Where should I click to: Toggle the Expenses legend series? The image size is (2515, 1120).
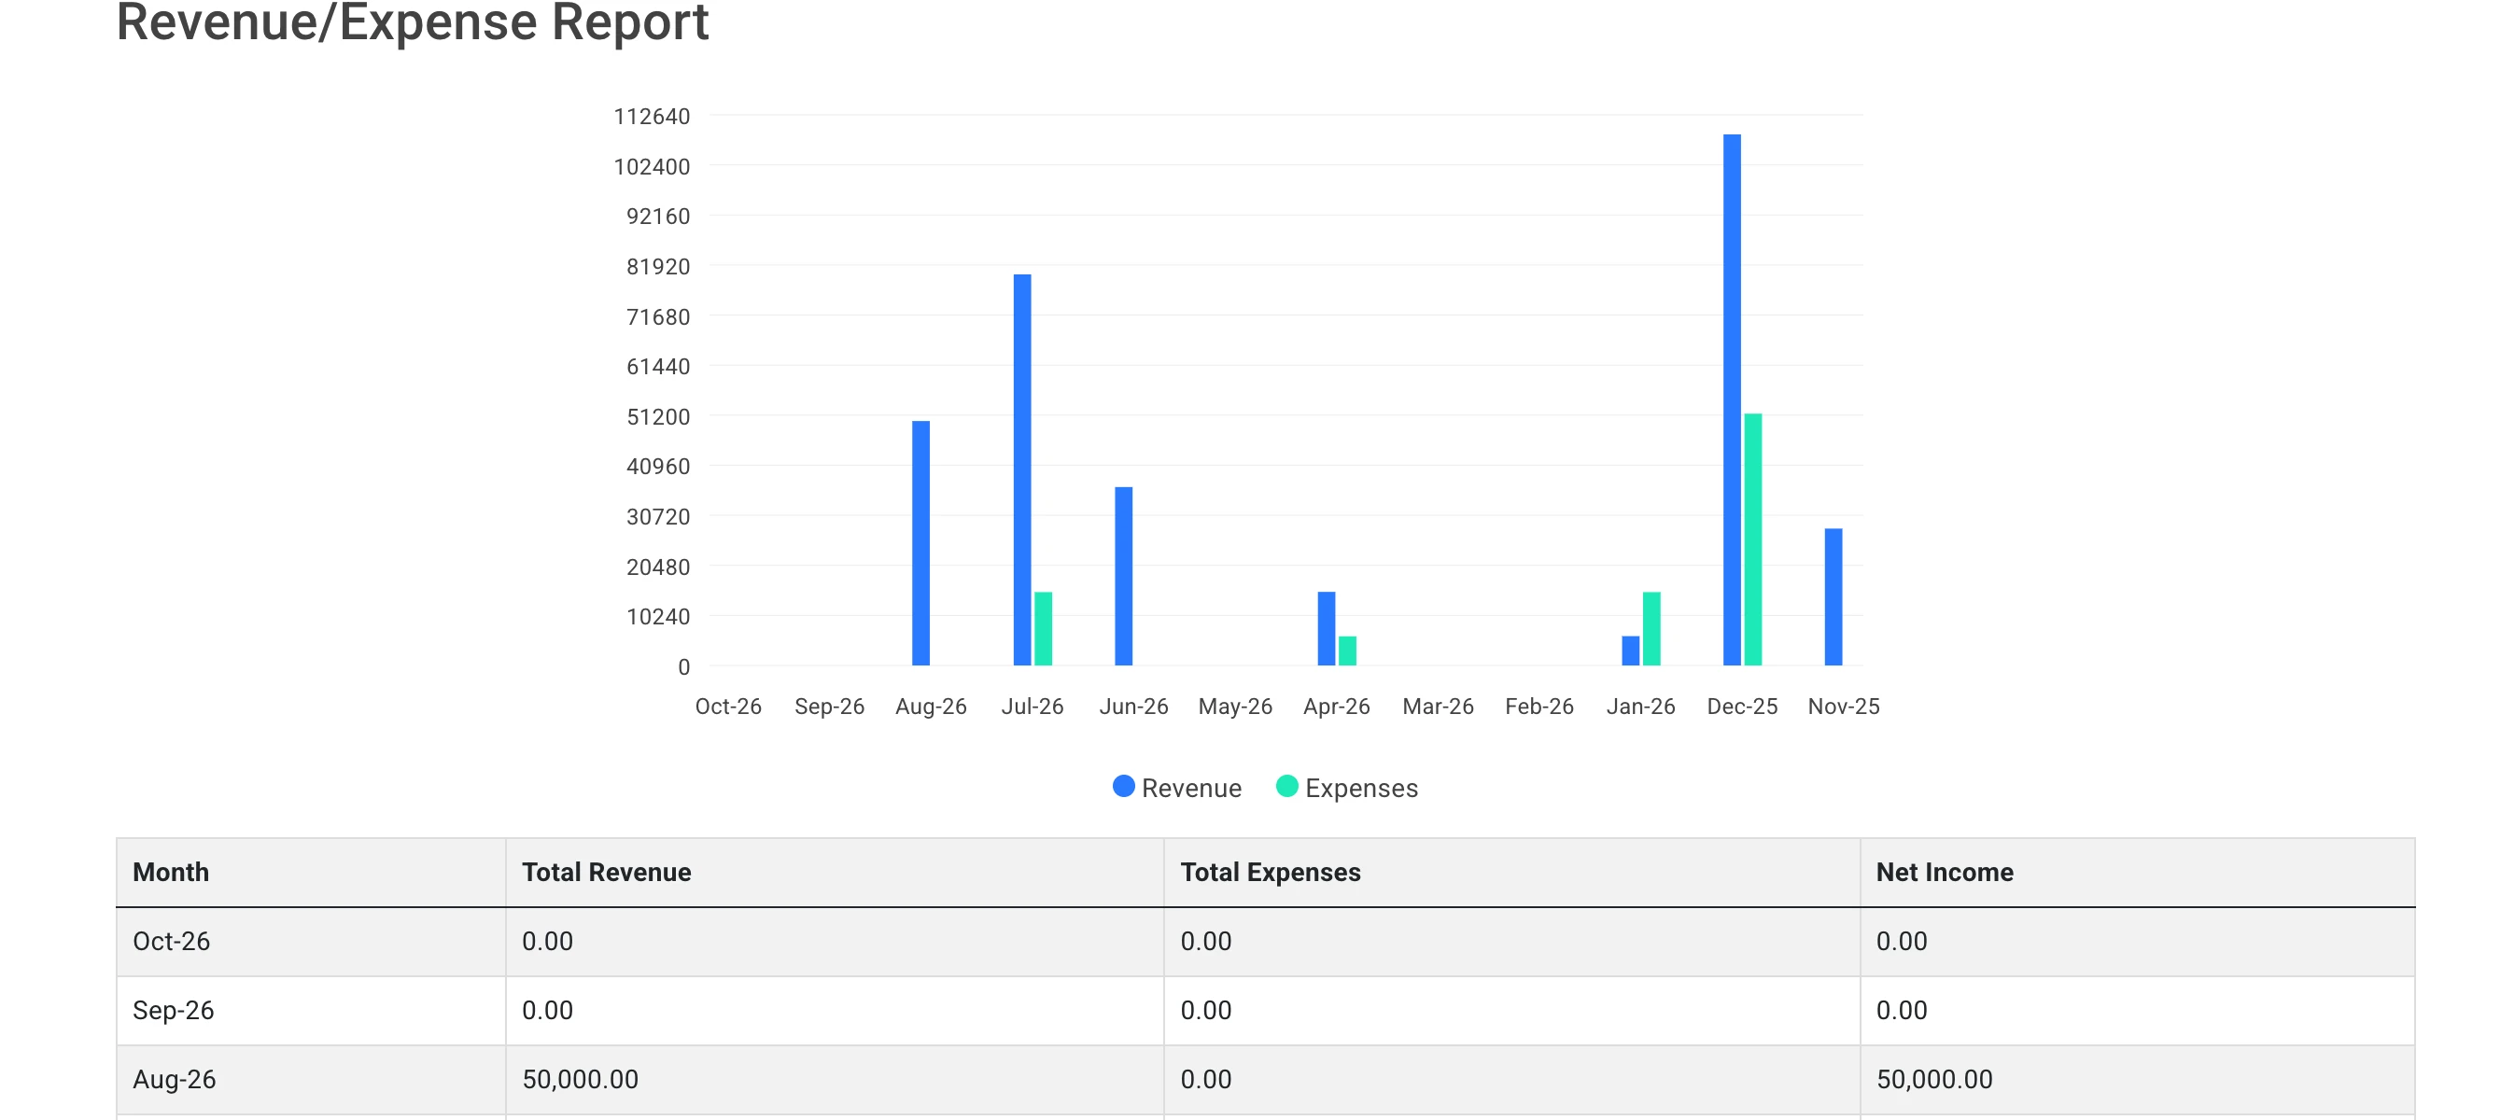(x=1346, y=787)
